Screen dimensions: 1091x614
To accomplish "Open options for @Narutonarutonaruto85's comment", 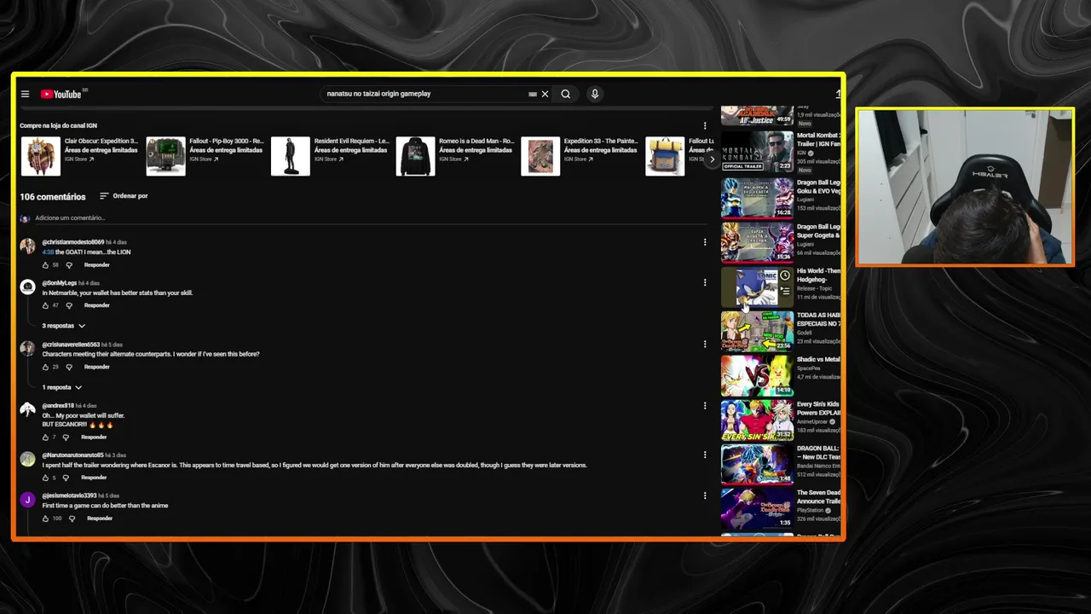I will [x=705, y=455].
